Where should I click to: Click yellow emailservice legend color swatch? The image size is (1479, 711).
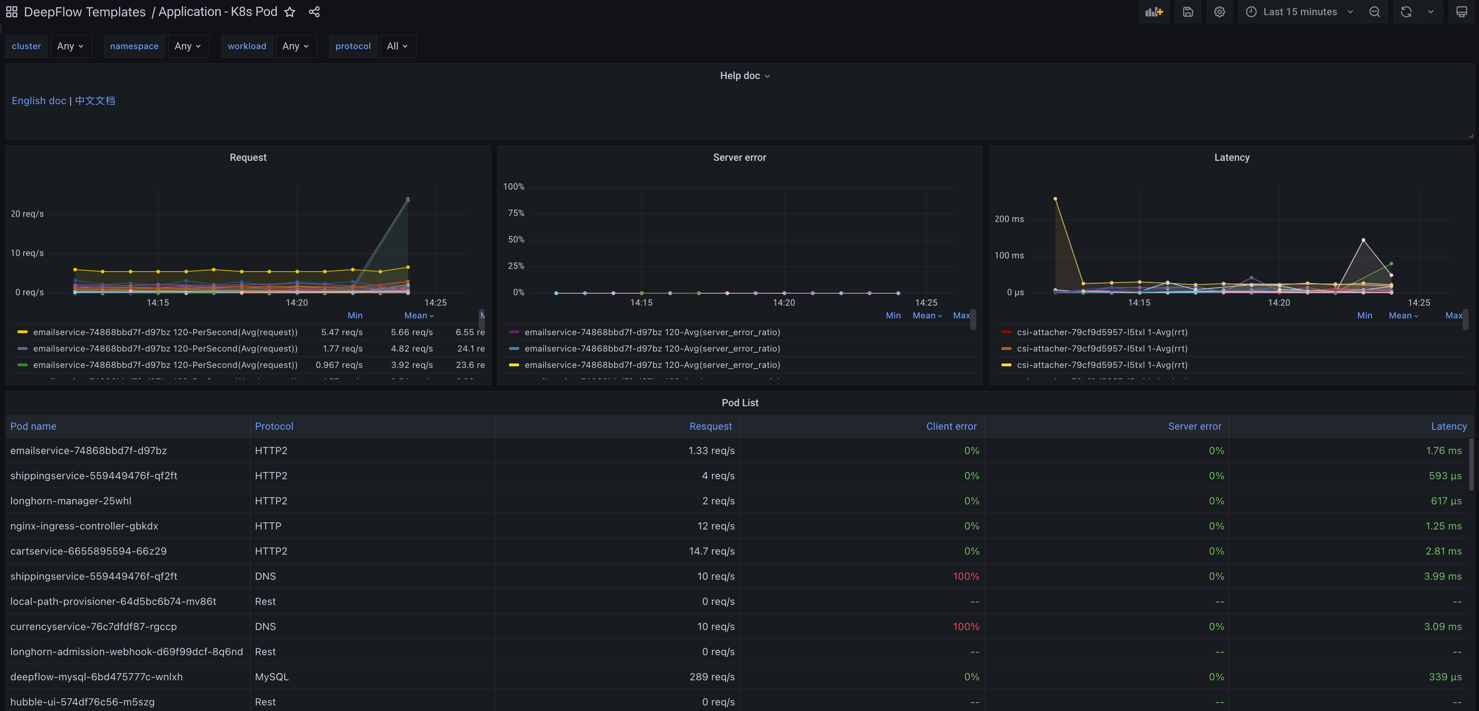(x=22, y=332)
